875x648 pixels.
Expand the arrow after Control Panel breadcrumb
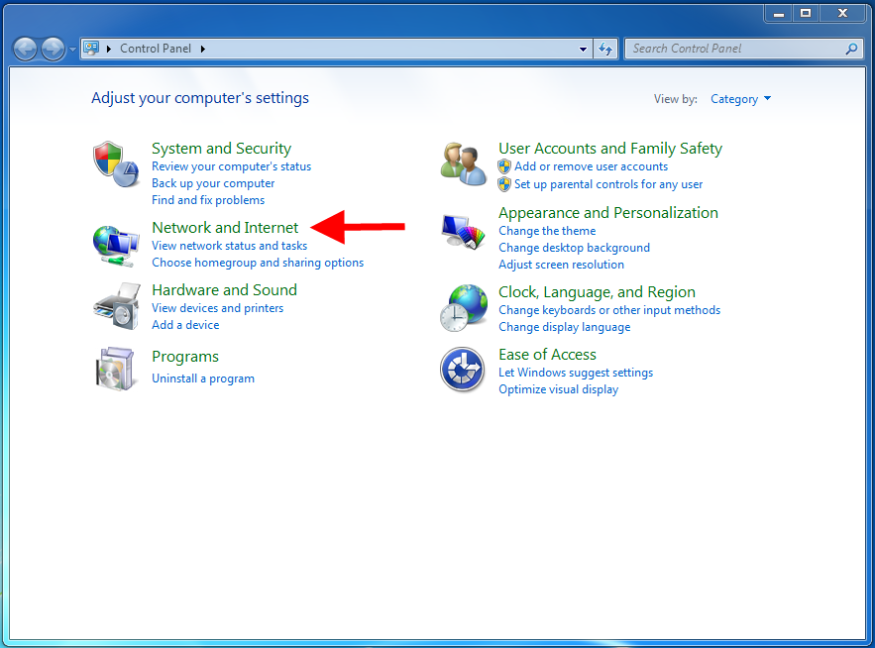pyautogui.click(x=203, y=50)
